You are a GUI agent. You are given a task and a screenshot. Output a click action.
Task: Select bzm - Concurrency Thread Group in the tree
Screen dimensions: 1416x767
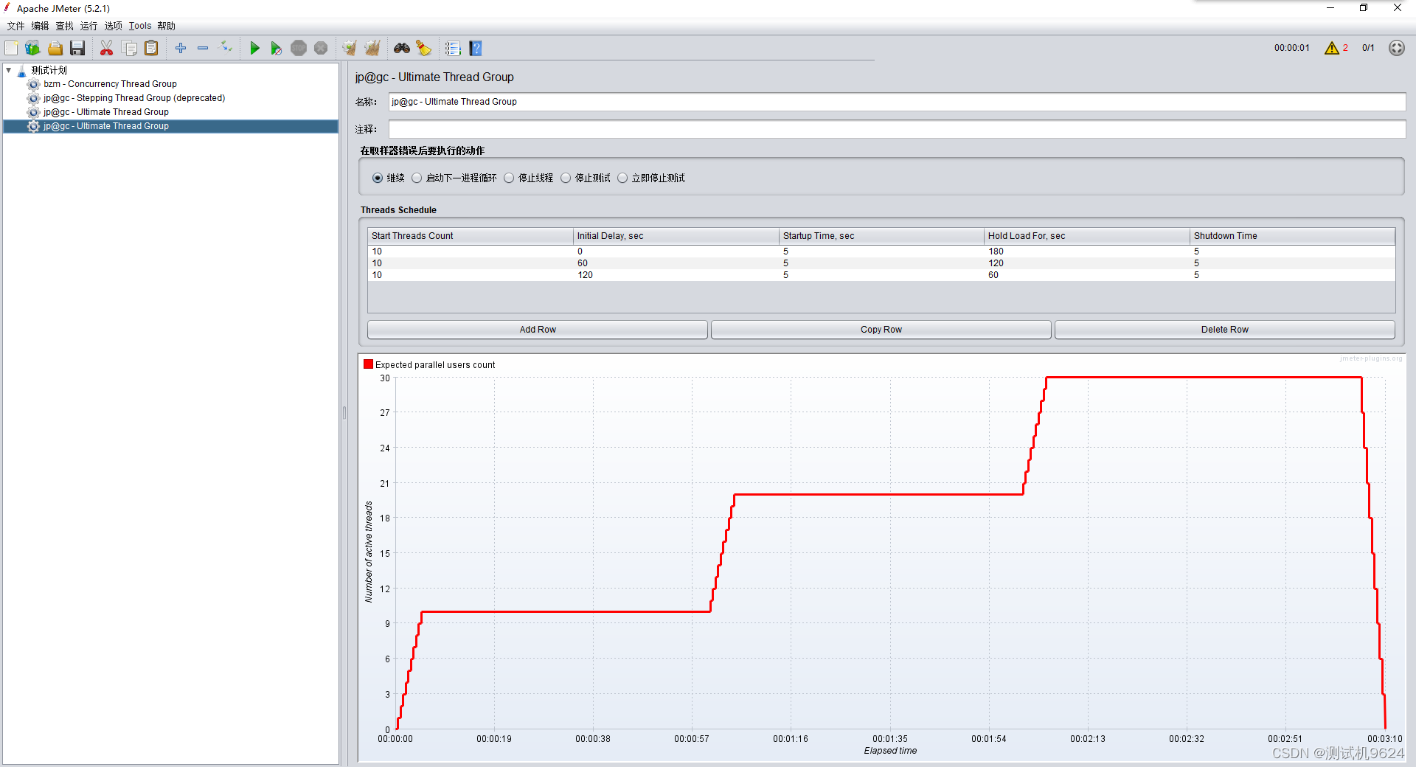click(110, 84)
